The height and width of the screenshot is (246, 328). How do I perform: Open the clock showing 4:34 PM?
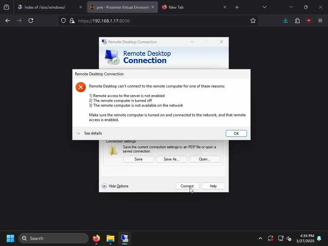(305, 238)
